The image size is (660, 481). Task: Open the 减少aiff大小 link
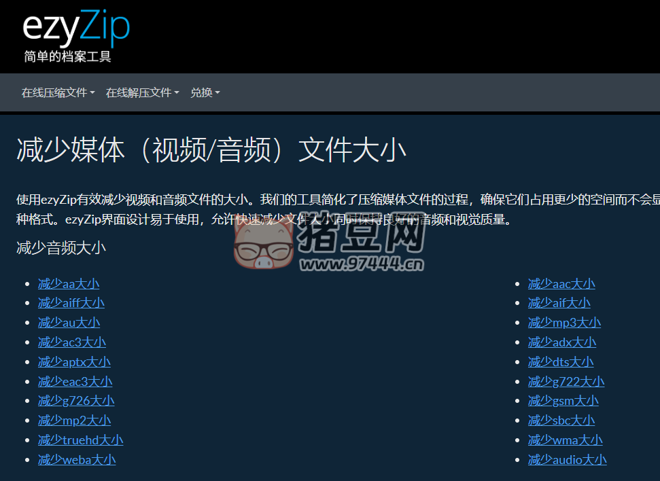tap(71, 303)
